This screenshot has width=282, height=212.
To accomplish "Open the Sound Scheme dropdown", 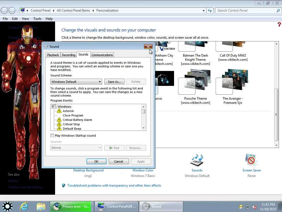I will [76, 82].
